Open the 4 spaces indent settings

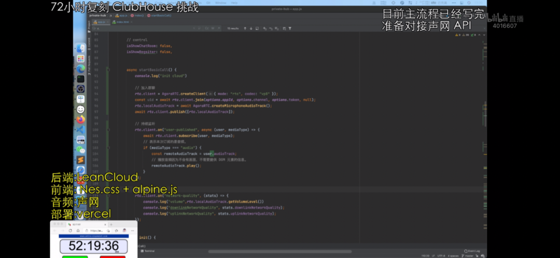tap(453, 256)
